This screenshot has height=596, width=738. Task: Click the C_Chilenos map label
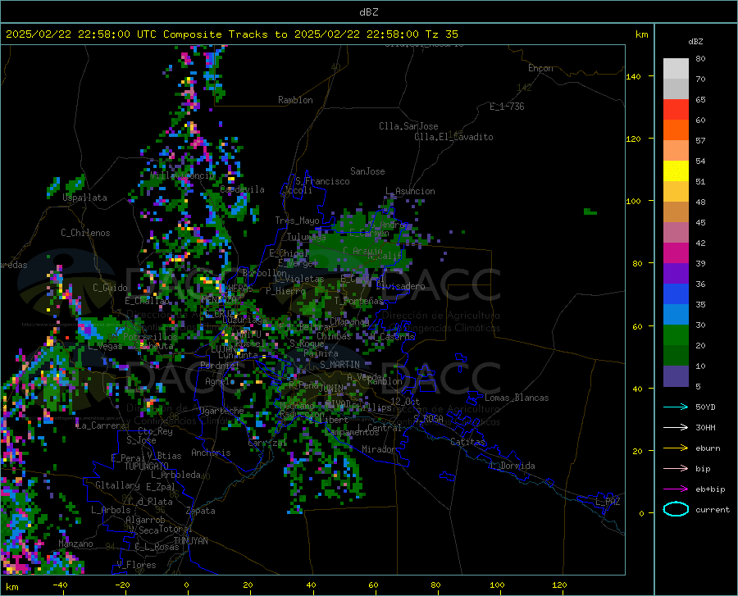pos(85,233)
